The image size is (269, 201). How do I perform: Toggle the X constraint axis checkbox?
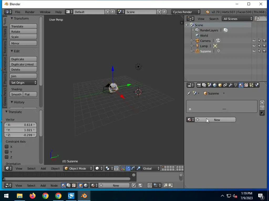coord(7,147)
